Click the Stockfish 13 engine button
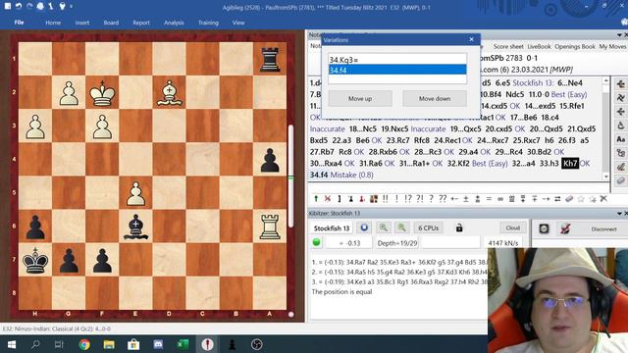Image resolution: width=628 pixels, height=353 pixels. [x=332, y=228]
